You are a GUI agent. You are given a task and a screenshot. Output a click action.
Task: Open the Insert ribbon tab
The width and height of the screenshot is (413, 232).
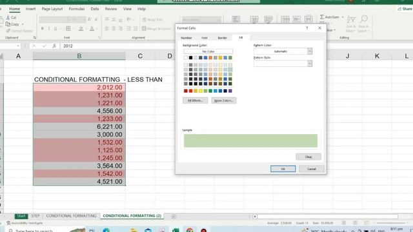coord(30,9)
